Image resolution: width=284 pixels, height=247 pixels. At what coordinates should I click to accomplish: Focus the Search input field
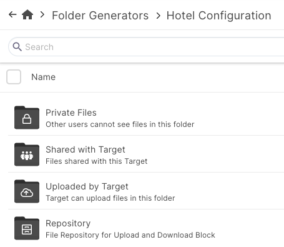coord(146,47)
